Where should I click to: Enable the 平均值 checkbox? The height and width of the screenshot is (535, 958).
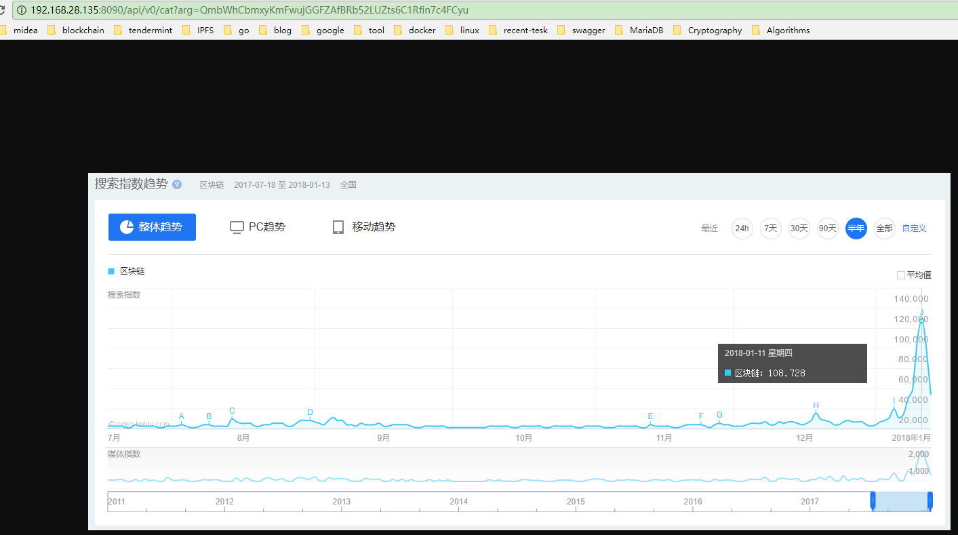[x=901, y=275]
